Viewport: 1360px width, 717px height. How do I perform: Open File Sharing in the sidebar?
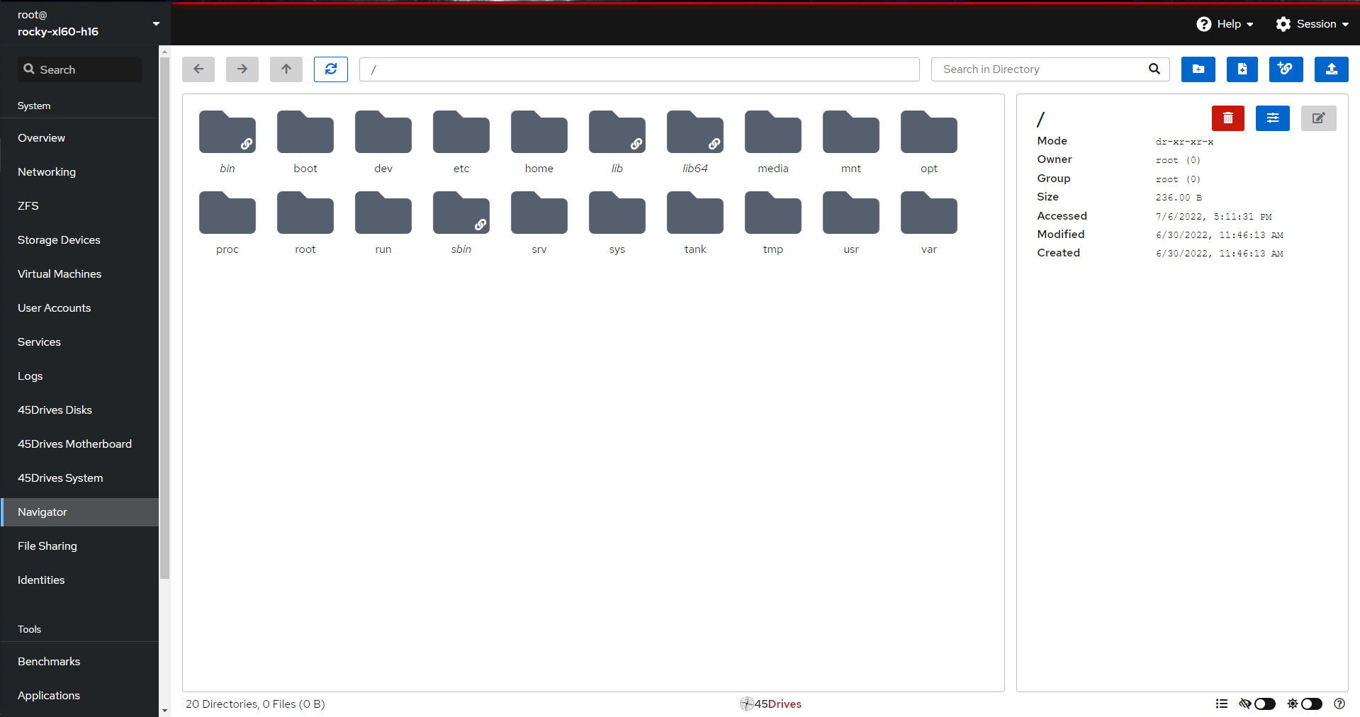tap(79, 546)
